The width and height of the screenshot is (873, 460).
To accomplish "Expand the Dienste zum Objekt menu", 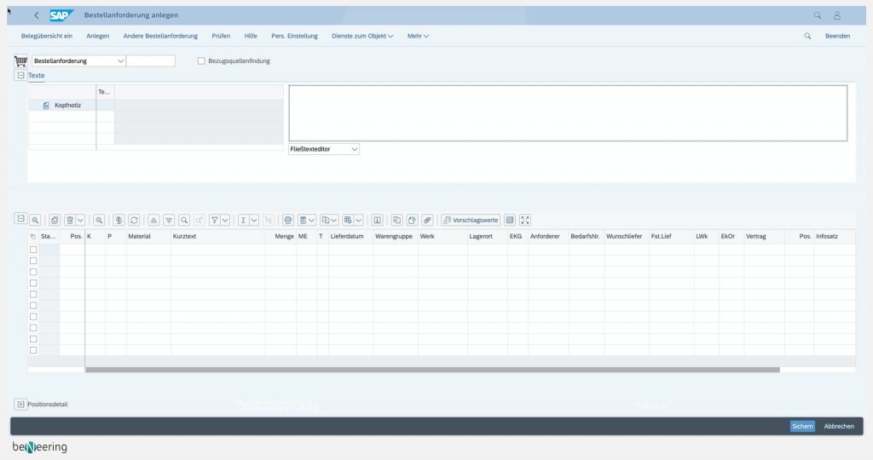I will (x=362, y=36).
